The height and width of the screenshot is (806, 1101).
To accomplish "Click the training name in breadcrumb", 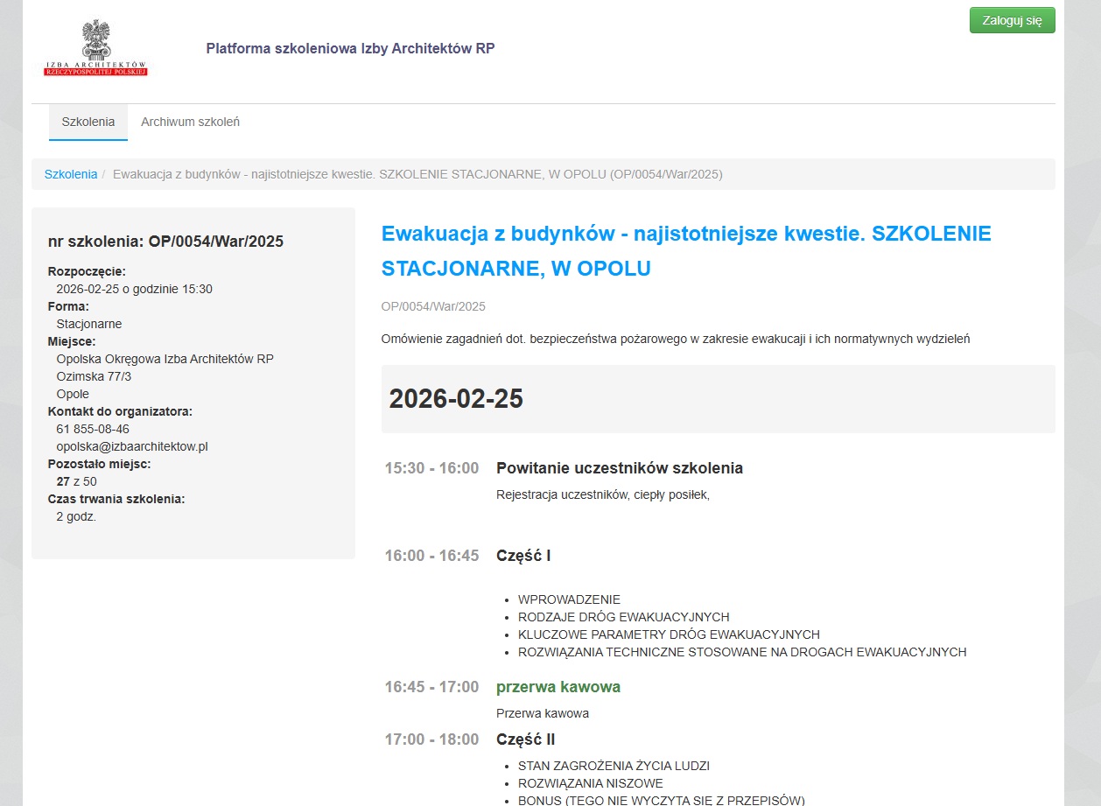I will pos(417,174).
